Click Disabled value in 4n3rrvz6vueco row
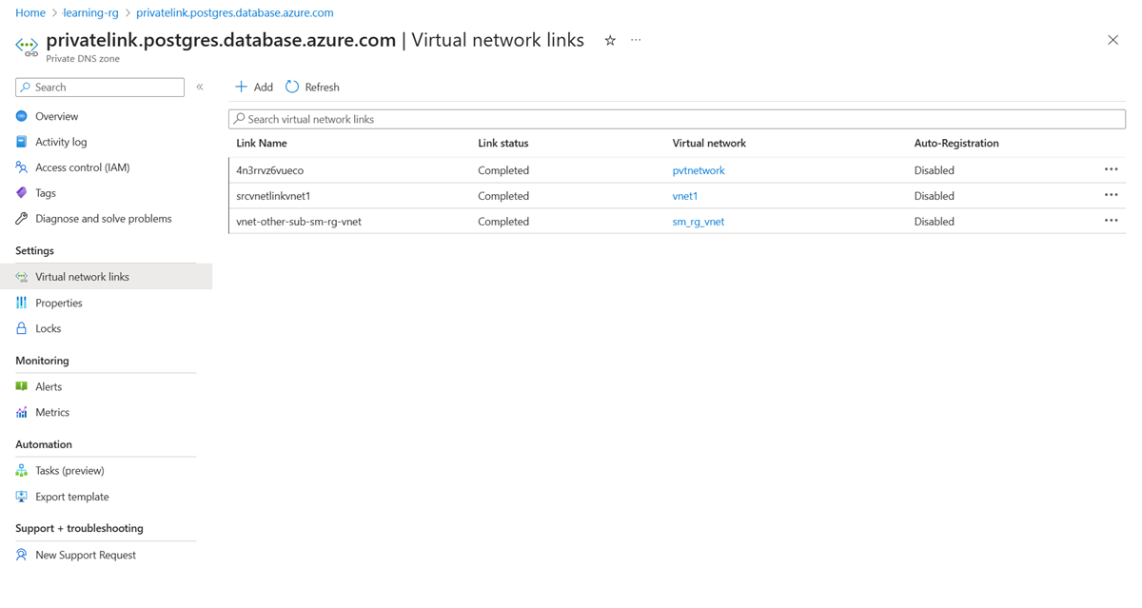The width and height of the screenshot is (1142, 608). click(x=935, y=170)
